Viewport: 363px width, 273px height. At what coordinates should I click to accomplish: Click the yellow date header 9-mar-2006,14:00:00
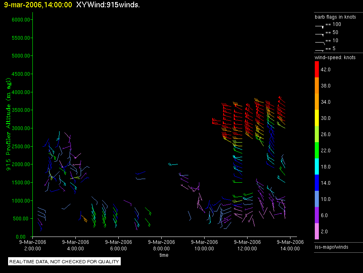point(38,5)
